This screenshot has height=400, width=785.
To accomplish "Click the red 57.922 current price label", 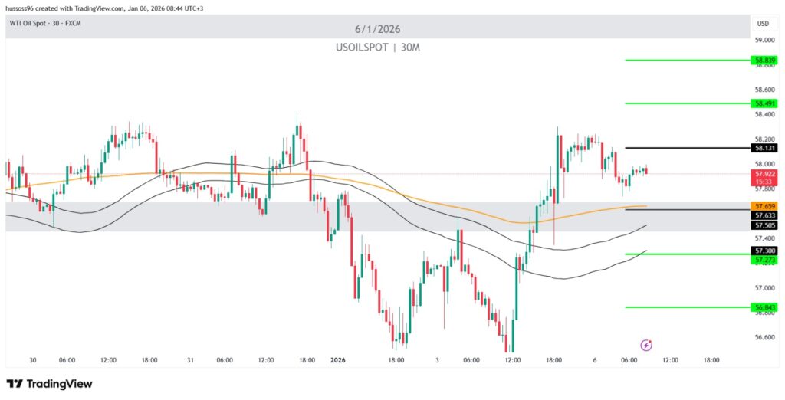I will (x=766, y=175).
